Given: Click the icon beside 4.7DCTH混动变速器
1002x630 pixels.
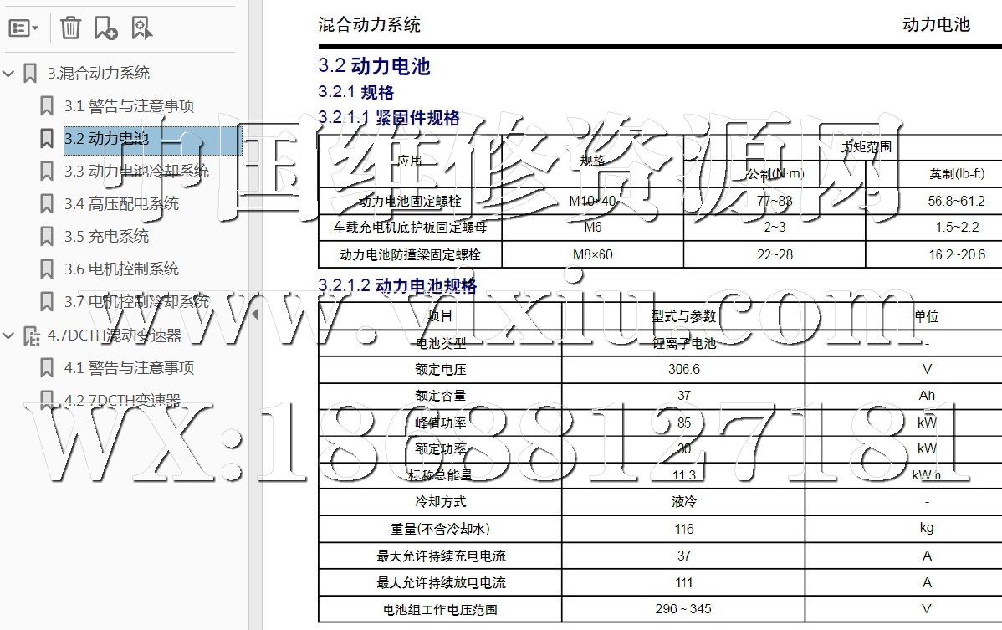Looking at the screenshot, I should click(31, 336).
